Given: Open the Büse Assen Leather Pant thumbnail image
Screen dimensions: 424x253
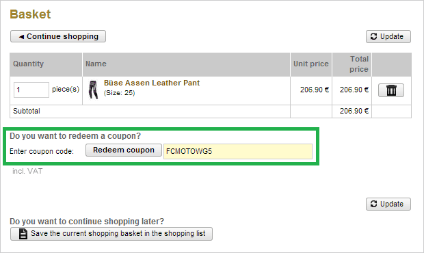Looking at the screenshot, I should [93, 90].
